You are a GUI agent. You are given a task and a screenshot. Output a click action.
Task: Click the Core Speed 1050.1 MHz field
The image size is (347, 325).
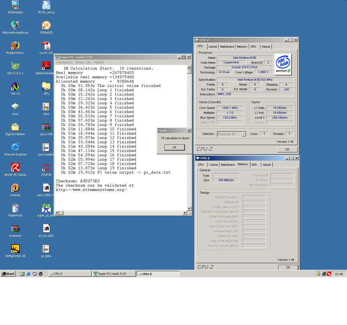coord(230,108)
